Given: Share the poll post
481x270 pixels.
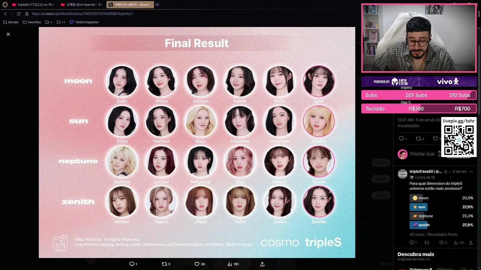Looking at the screenshot, I should click(x=471, y=243).
